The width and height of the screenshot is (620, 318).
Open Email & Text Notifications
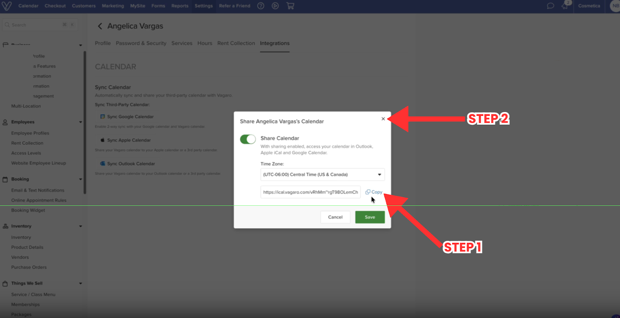(x=38, y=191)
